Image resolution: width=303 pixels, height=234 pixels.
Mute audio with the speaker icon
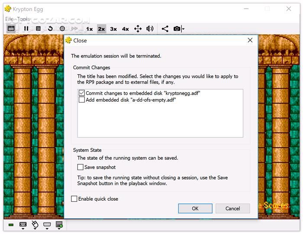click(150, 29)
